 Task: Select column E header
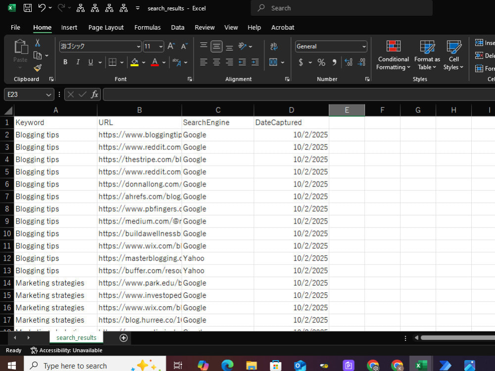coord(346,110)
